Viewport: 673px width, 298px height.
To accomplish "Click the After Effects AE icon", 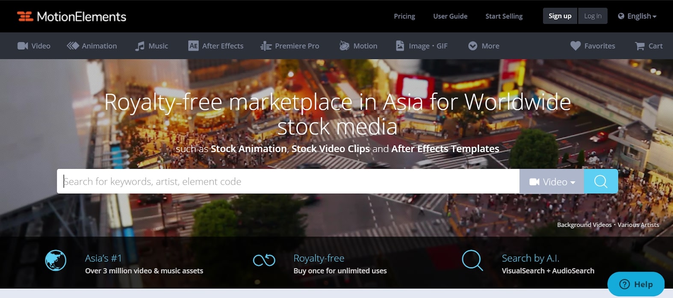I will point(193,46).
